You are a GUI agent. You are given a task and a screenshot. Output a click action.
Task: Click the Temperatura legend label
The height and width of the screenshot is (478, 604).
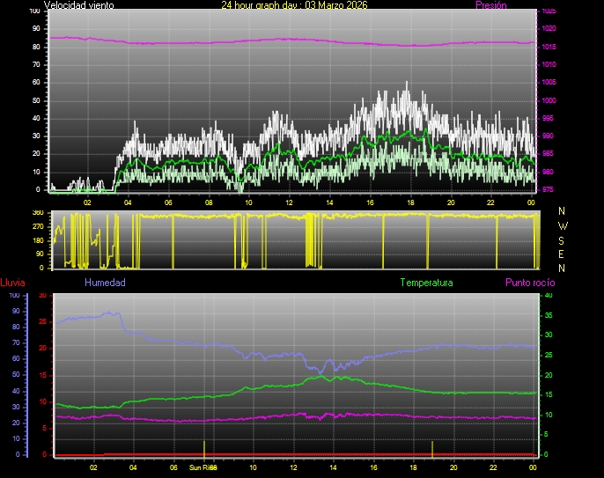click(426, 283)
